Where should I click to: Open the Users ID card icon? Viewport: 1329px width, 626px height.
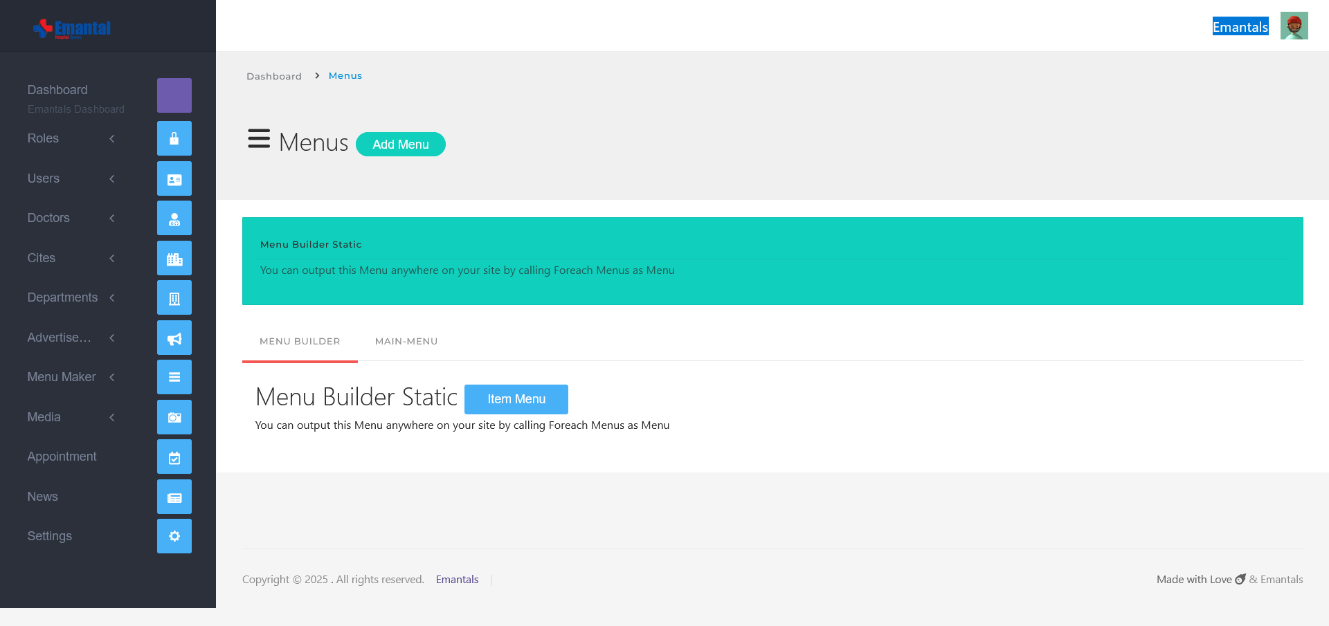tap(174, 178)
